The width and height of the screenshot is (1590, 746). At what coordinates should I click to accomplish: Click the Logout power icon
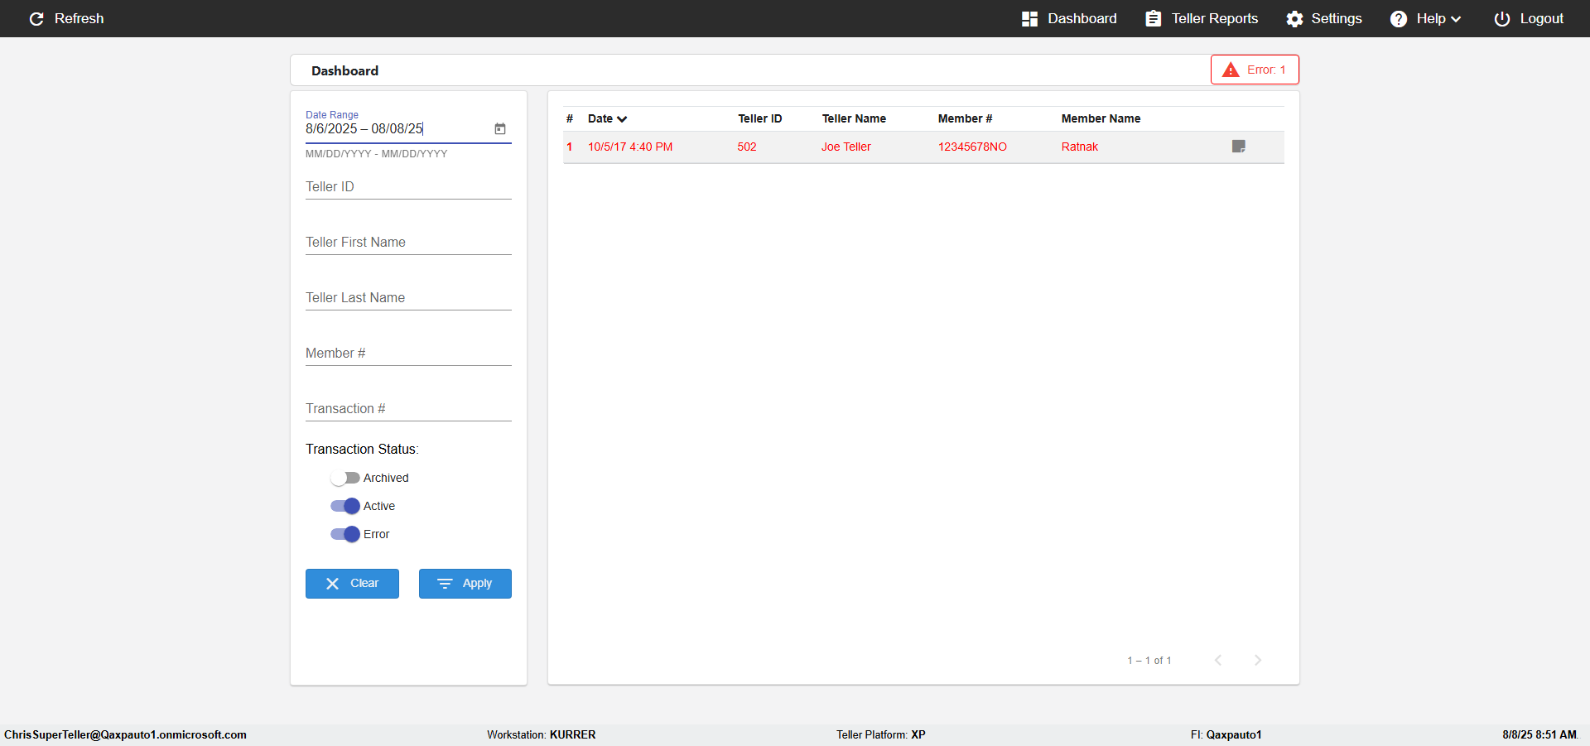click(x=1502, y=19)
